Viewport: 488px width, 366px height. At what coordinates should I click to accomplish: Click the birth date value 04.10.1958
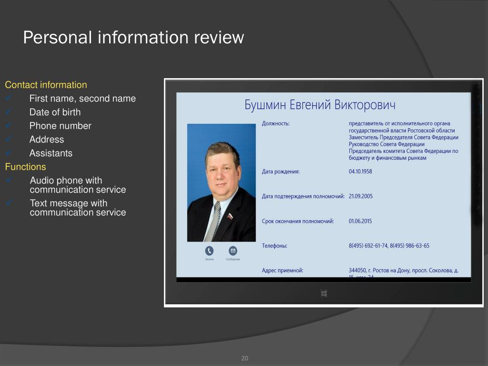pos(360,172)
